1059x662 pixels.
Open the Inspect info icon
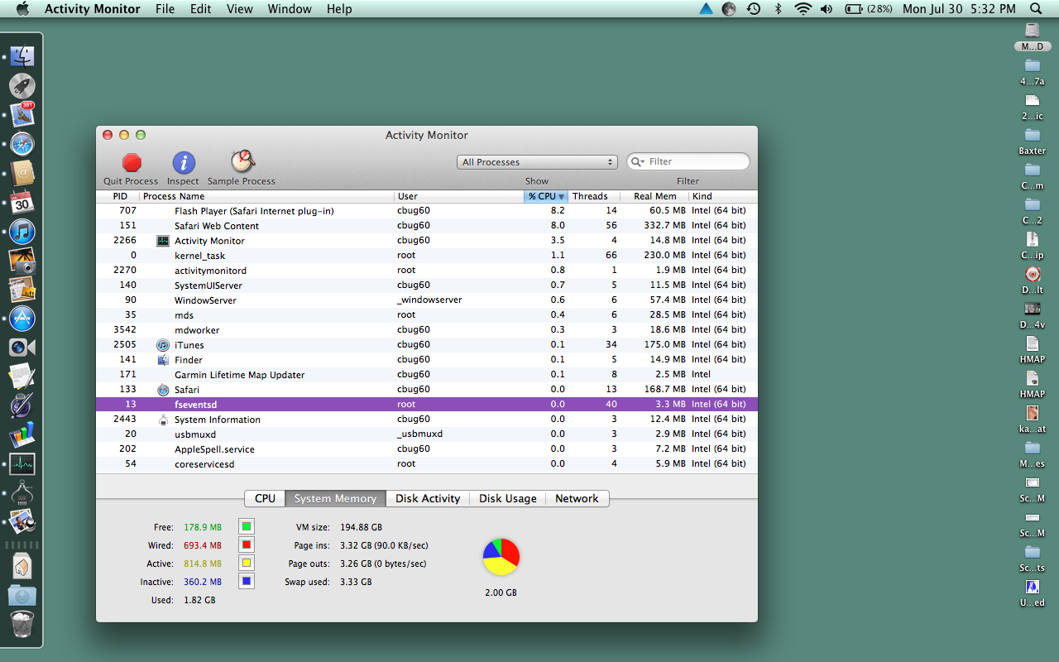184,162
